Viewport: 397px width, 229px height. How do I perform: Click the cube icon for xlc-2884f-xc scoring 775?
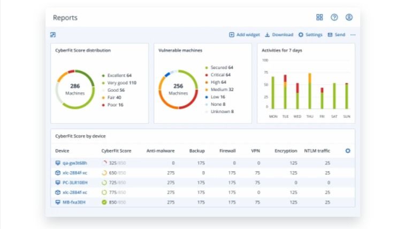[58, 192]
